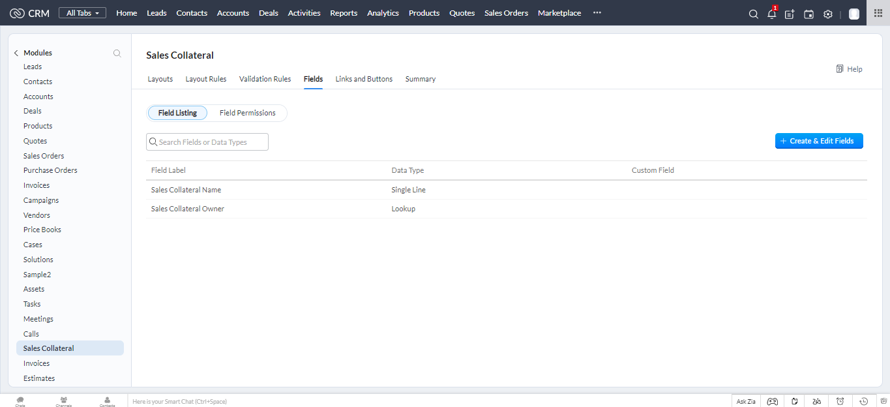890x407 pixels.
Task: Click the global search magnifier icon
Action: point(753,14)
